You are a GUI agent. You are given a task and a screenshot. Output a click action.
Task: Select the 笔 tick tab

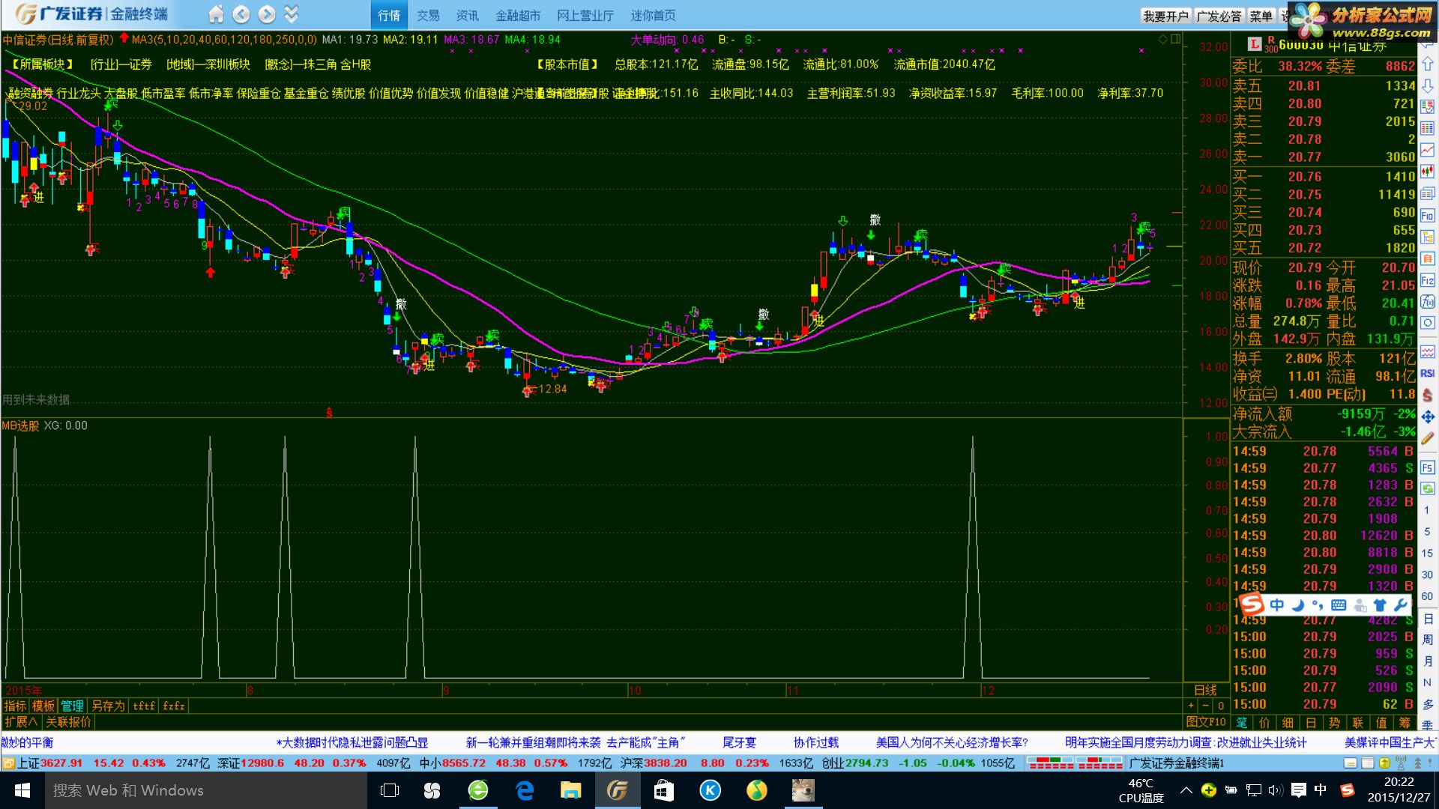[x=1242, y=723]
